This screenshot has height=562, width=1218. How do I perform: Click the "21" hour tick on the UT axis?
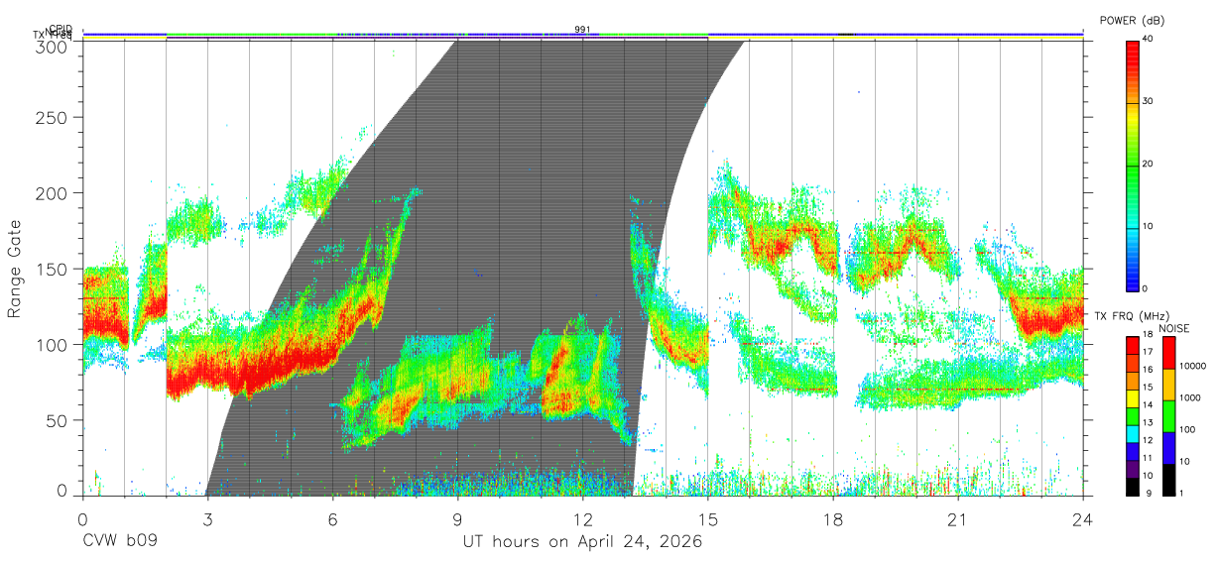pos(958,520)
